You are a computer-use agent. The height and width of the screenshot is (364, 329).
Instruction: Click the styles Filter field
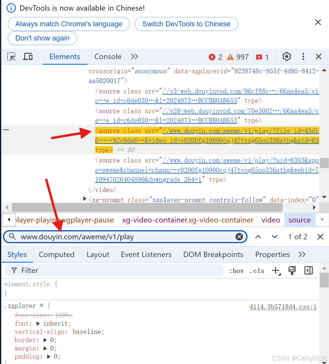pos(114,270)
